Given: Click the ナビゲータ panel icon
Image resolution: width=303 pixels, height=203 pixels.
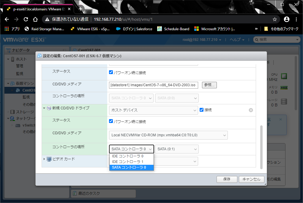Looking at the screenshot, I should [x=8, y=50].
